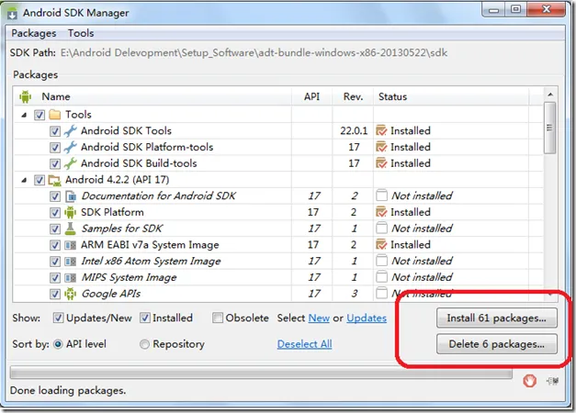
Task: Open the Tools menu
Action: click(81, 33)
